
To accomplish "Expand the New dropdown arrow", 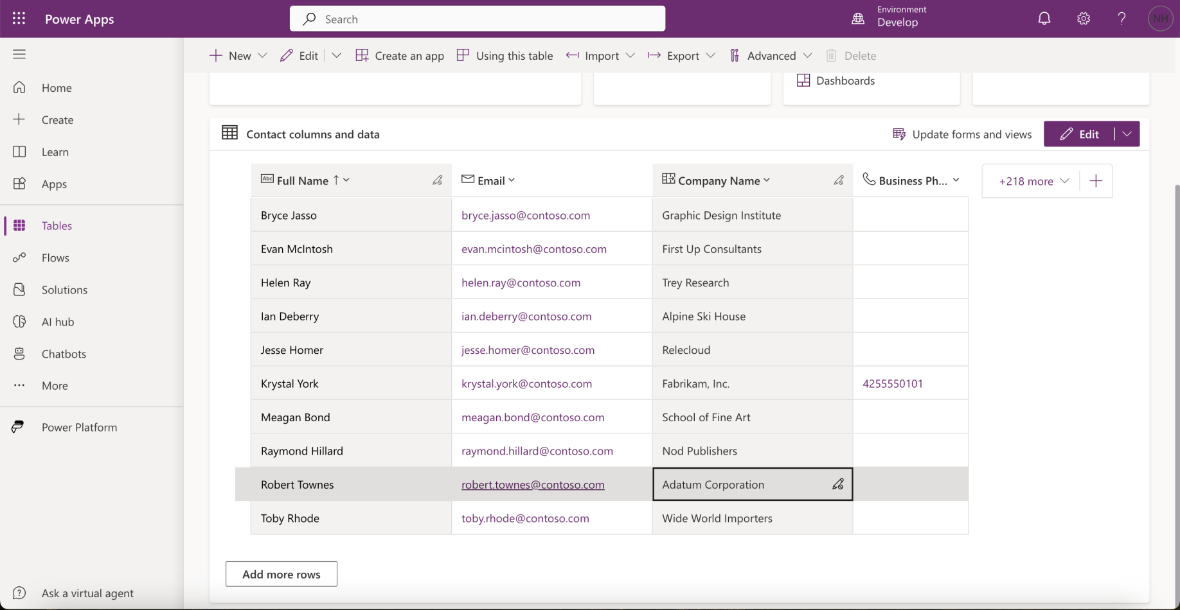I will (262, 56).
